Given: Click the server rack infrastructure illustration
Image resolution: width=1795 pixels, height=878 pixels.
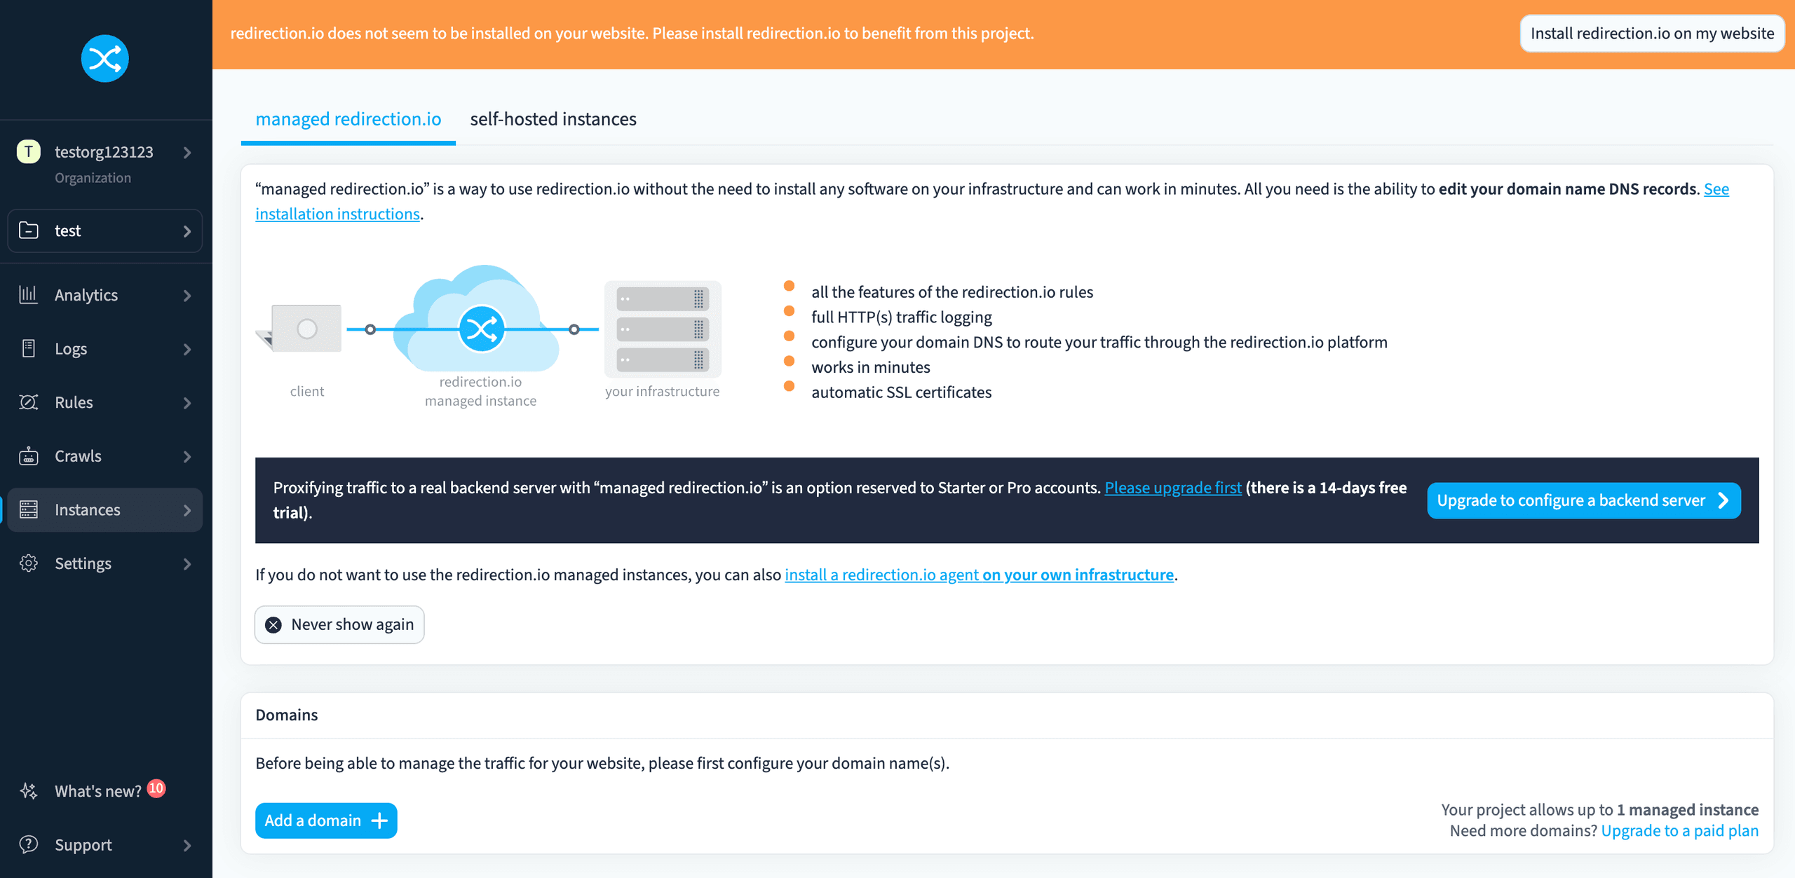Looking at the screenshot, I should click(x=663, y=329).
